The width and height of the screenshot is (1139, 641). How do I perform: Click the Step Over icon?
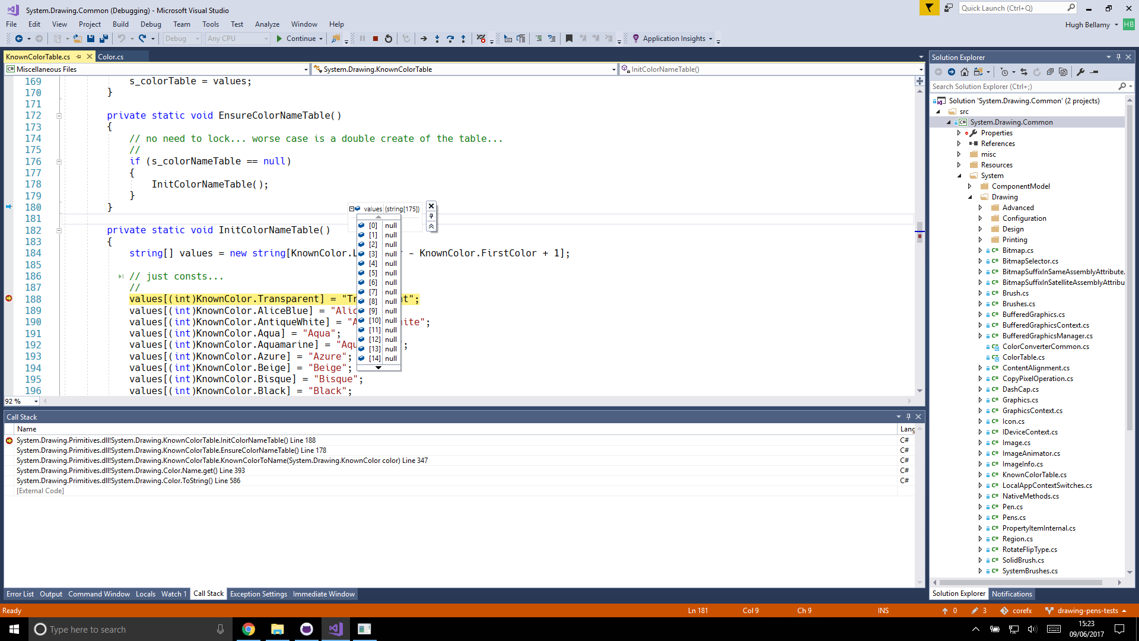pyautogui.click(x=450, y=38)
